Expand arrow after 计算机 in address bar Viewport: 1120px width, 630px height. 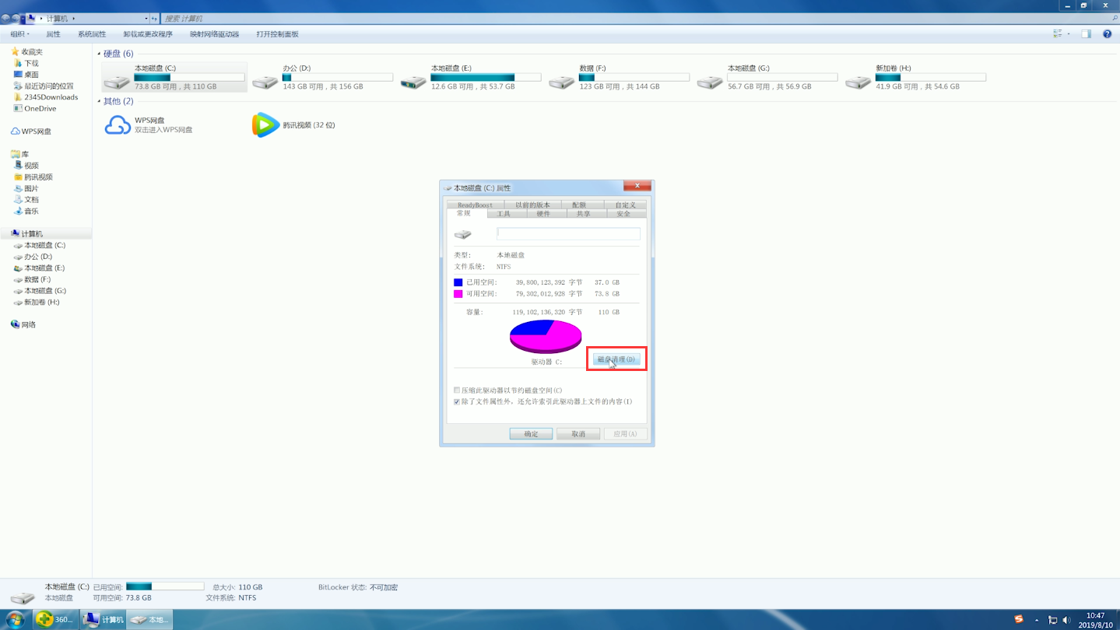[x=74, y=18]
